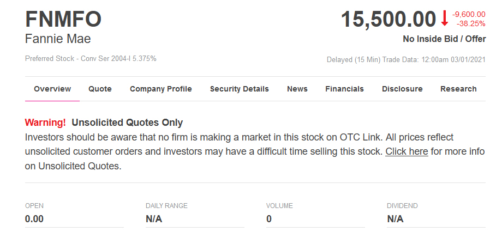Follow the 'Click here' unsolicited quotes link
This screenshot has height=244, width=502.
coord(407,151)
